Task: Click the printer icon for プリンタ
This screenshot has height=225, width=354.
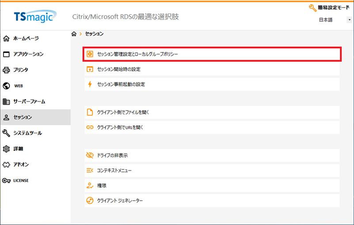Action: (x=6, y=70)
